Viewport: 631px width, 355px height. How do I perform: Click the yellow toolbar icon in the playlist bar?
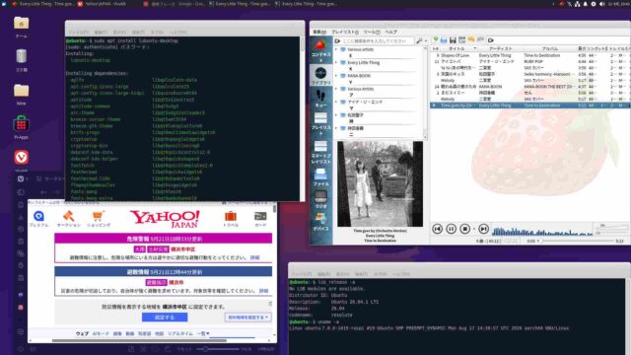click(x=471, y=39)
